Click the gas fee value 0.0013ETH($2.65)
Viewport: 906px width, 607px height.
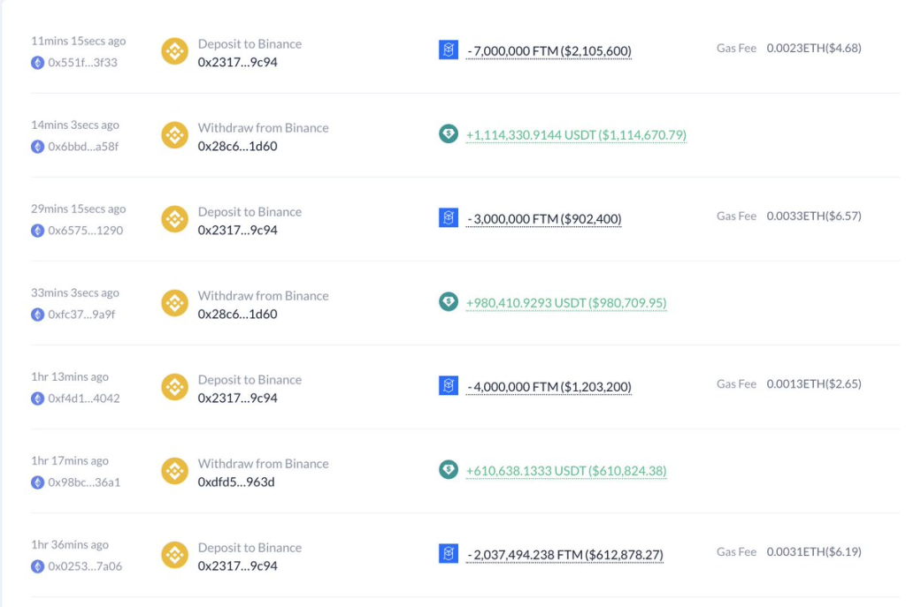click(x=814, y=383)
